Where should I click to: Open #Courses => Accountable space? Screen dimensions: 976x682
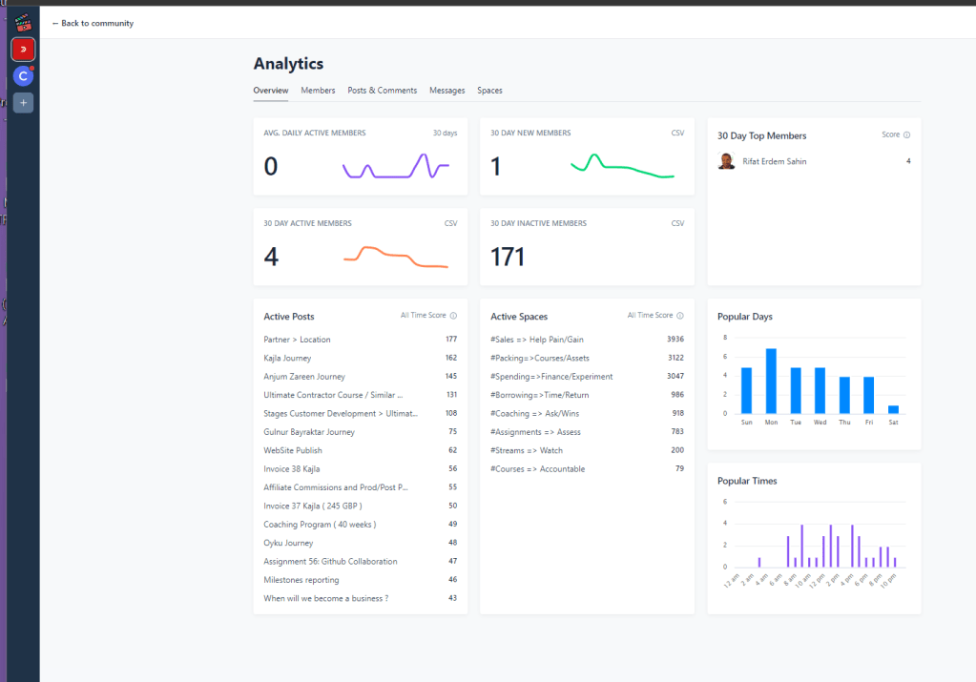click(538, 469)
